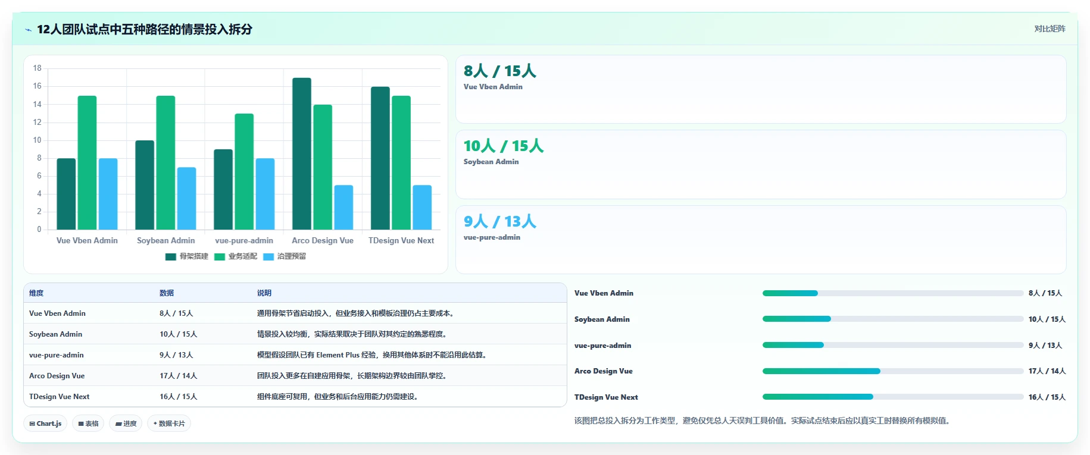
Task: Click the description mentioning Element Plus 经验
Action: point(373,355)
